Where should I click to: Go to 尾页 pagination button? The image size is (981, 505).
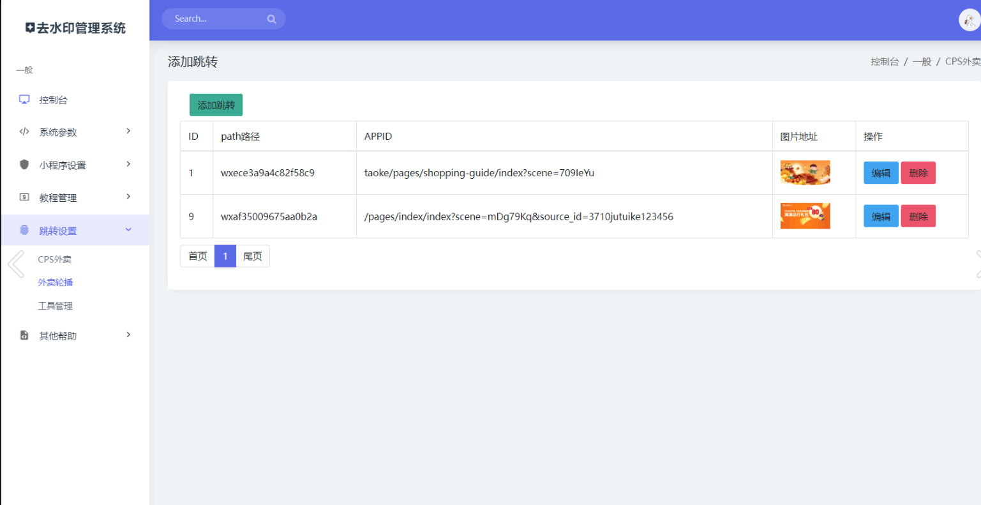253,256
